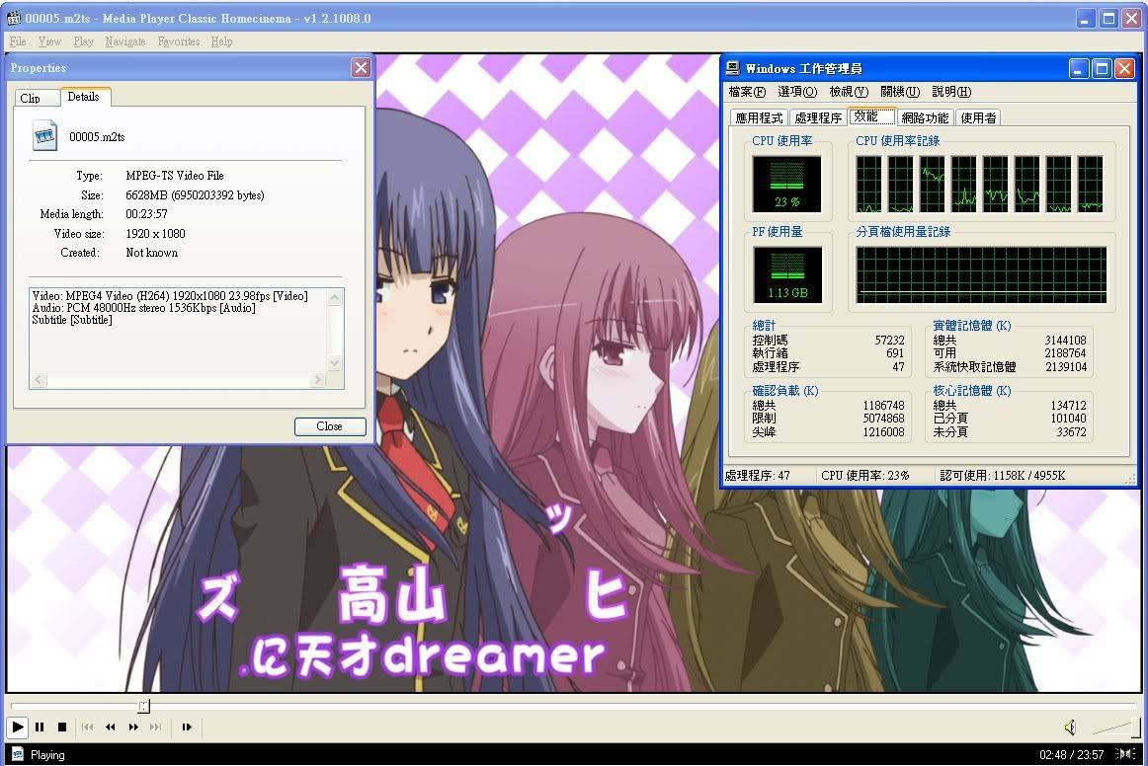Click the Audio PCM 48000Hz stream line

point(143,308)
